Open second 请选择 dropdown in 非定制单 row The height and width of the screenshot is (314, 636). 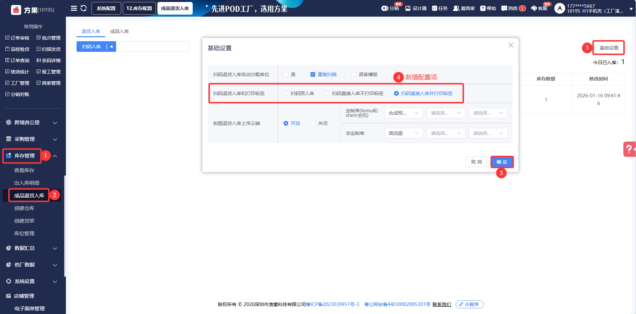[x=446, y=133]
